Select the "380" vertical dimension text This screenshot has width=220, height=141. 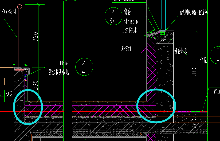[x=35, y=85]
